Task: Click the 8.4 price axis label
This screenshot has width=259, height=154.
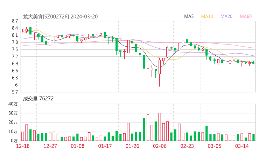Action: click(15, 28)
